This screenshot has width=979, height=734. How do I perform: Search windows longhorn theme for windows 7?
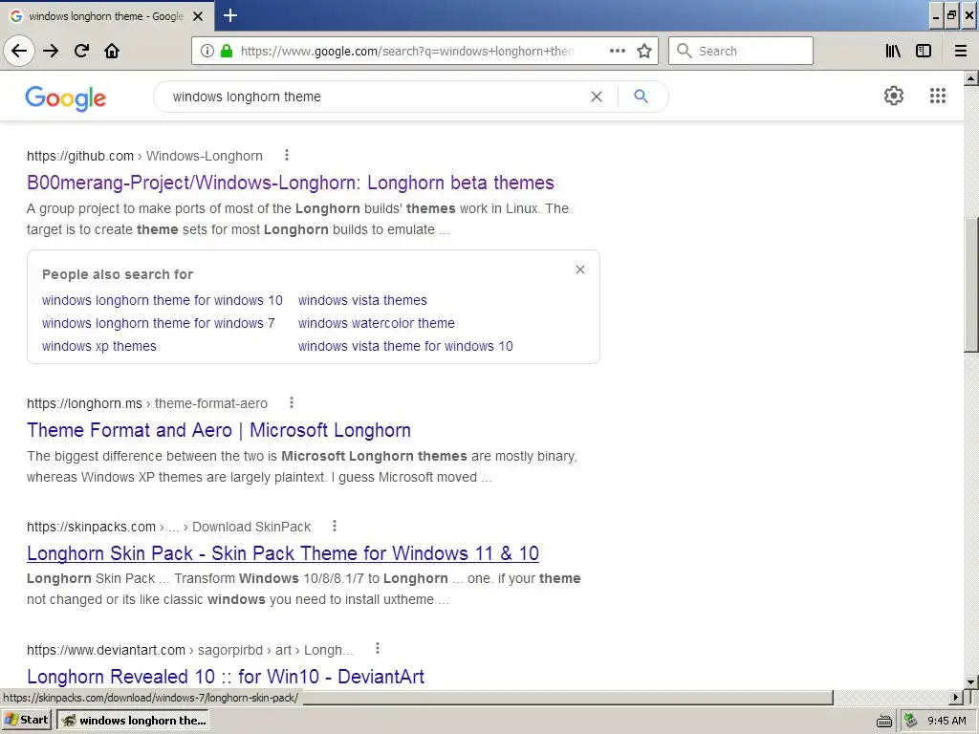[158, 323]
